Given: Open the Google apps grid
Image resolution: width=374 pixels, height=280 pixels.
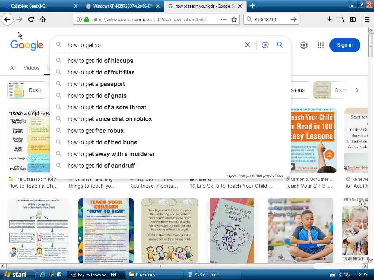Looking at the screenshot, I should tap(321, 45).
